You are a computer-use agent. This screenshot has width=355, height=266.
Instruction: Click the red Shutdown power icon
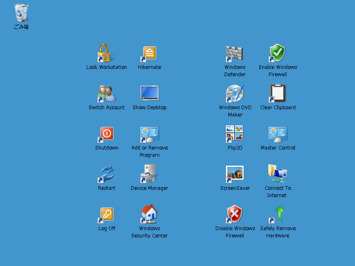click(x=106, y=135)
